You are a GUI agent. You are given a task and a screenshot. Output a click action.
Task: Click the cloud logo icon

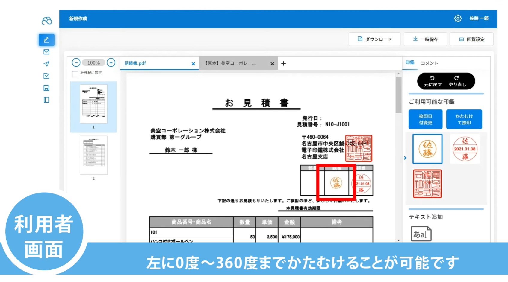pos(47,21)
